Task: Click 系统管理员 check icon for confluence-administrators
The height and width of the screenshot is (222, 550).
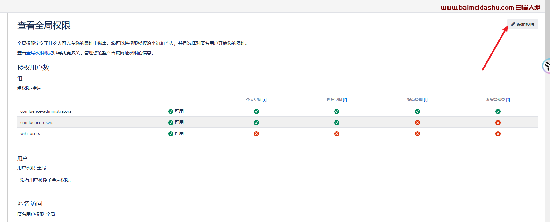Action: tap(498, 111)
